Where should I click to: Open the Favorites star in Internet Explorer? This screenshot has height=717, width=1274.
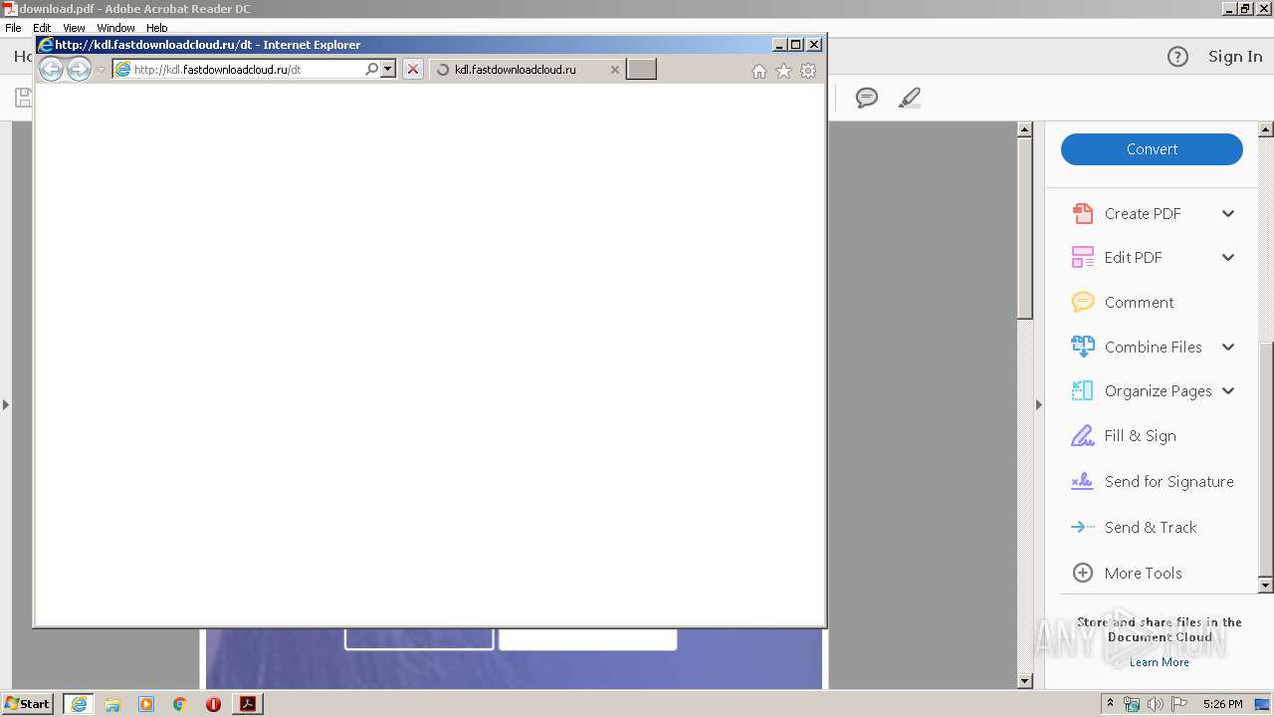pos(783,71)
